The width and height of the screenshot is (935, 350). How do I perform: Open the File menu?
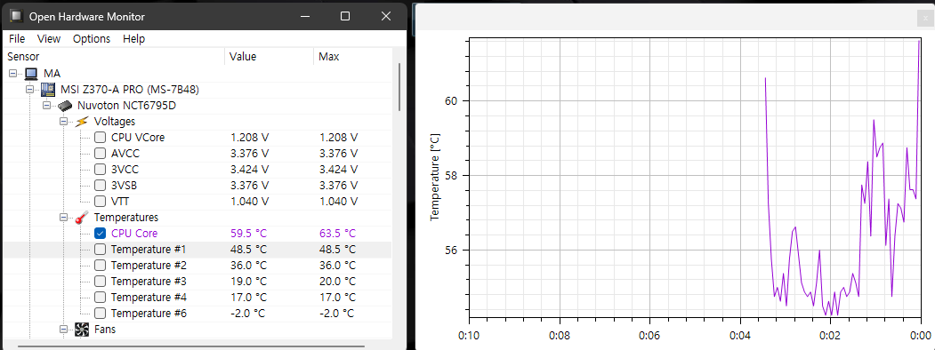pyautogui.click(x=17, y=39)
